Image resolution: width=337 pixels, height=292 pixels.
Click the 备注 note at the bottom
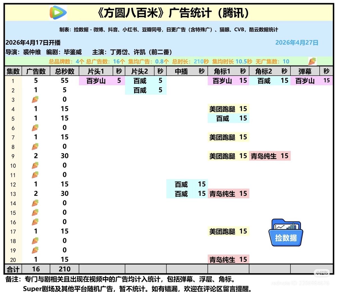[x=120, y=279]
